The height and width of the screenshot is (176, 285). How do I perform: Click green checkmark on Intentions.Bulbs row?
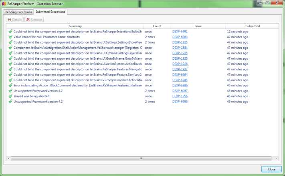pyautogui.click(x=10, y=31)
